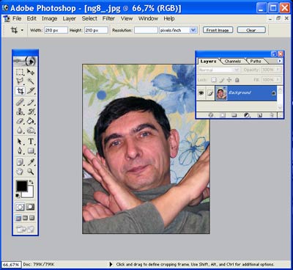The width and height of the screenshot is (293, 270).
Task: Select the Hand tool
Action: (x=20, y=172)
